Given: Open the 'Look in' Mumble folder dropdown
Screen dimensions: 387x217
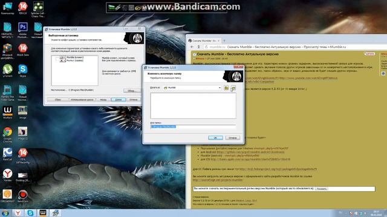Looking at the screenshot, I should pyautogui.click(x=192, y=87).
